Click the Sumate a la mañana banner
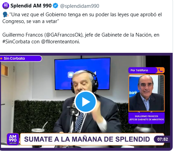This screenshot has height=151, width=174. (x=92, y=139)
